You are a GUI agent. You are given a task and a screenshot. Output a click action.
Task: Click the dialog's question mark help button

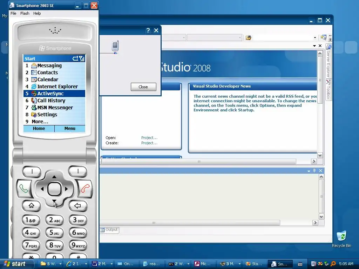pos(148,30)
